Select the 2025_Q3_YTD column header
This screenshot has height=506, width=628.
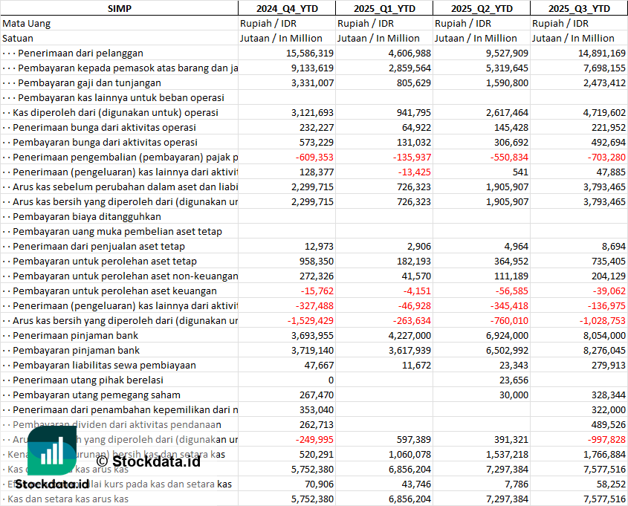tap(579, 8)
